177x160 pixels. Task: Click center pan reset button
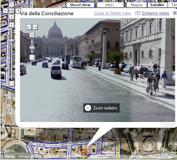click(x=12, y=11)
